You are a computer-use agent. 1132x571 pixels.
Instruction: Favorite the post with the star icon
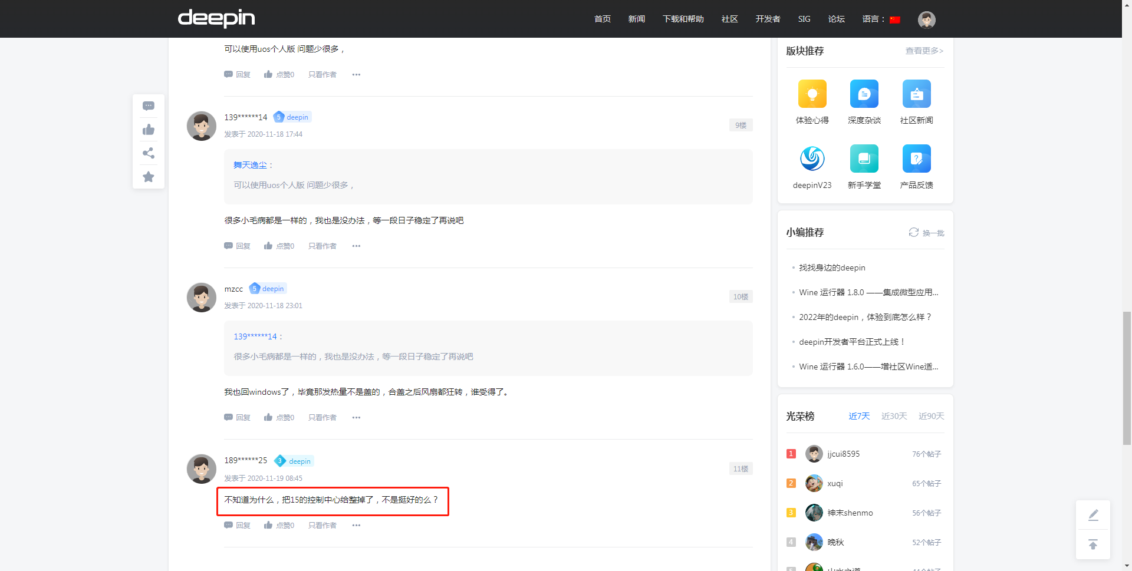pyautogui.click(x=149, y=177)
